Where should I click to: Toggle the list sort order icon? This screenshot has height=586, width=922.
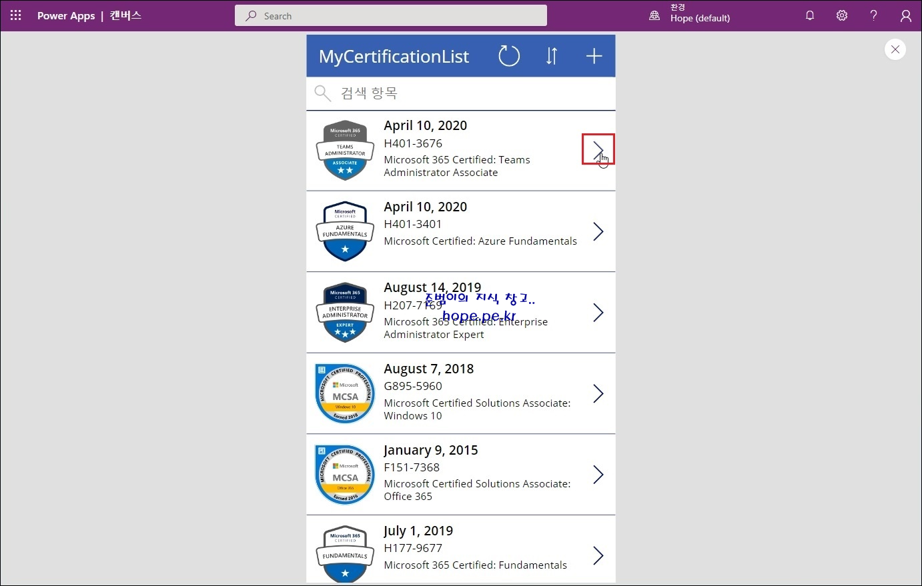tap(552, 56)
